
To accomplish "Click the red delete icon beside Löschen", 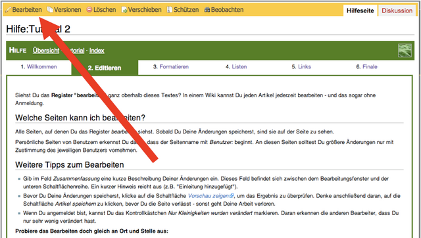I will point(89,10).
